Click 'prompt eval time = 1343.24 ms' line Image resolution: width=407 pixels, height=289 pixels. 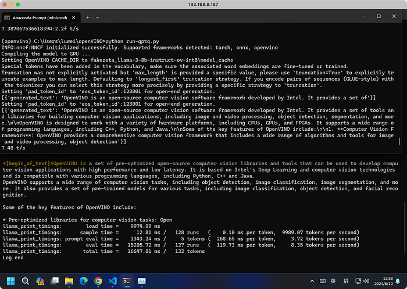tap(181, 238)
